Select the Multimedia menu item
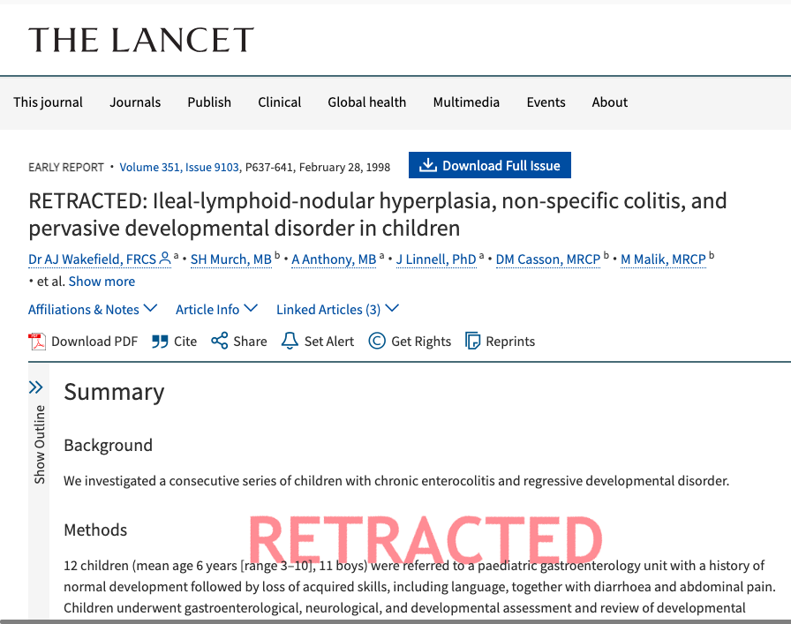This screenshot has height=624, width=791. (466, 102)
